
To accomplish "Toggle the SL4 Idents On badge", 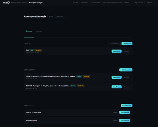I will click(x=38, y=50).
